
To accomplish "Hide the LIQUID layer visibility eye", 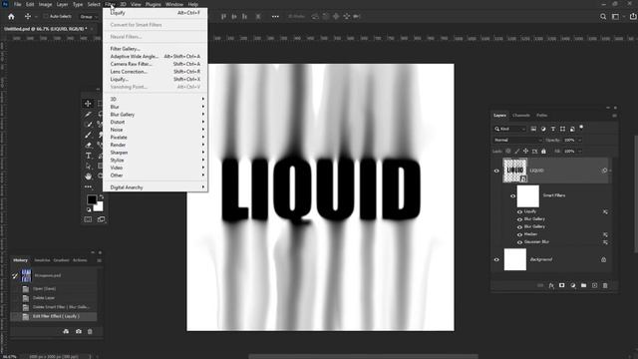I will click(496, 171).
